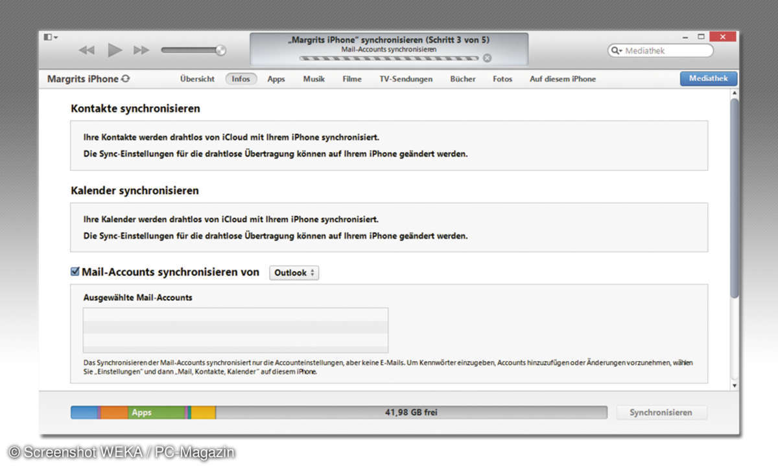Uncheck Mail-Accounts synchronisieren checkbox
The height and width of the screenshot is (466, 778).
point(75,272)
